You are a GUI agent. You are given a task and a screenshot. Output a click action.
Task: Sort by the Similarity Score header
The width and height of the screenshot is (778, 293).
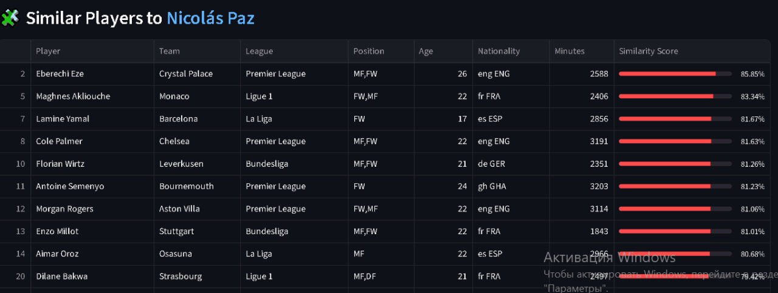pos(649,52)
